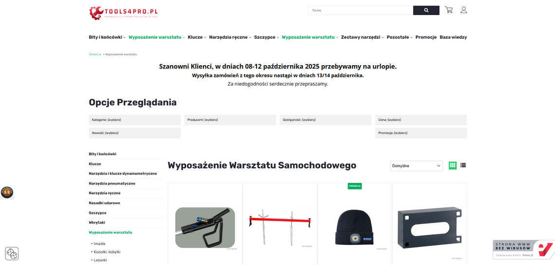Click the search magnifier button
Viewport: 555px width, 265px height.
pyautogui.click(x=426, y=10)
